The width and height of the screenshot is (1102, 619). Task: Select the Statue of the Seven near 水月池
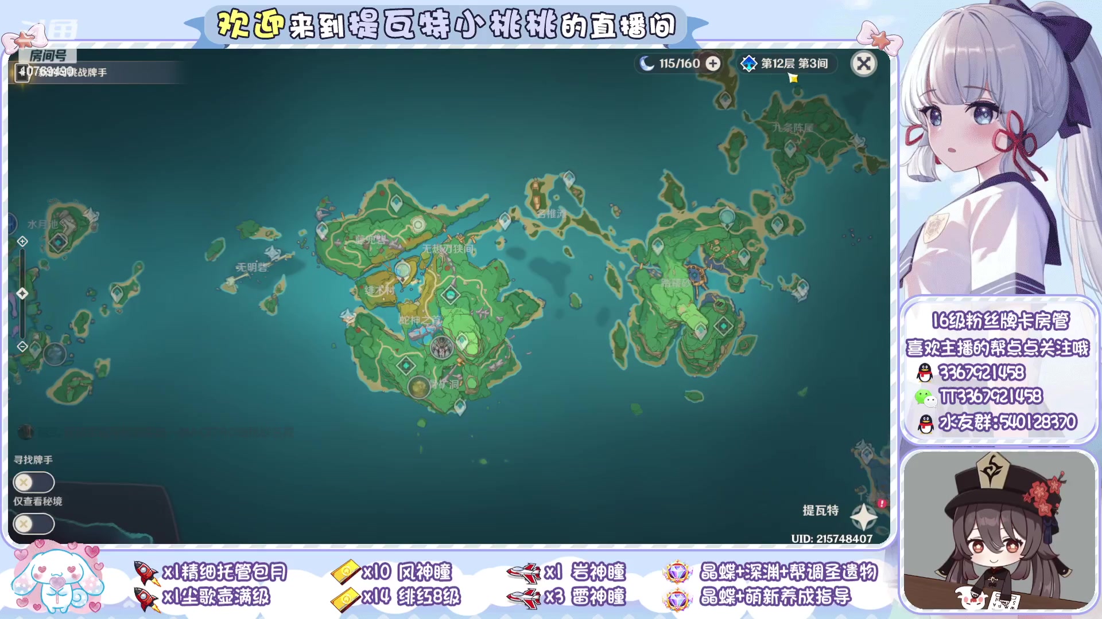coord(91,216)
